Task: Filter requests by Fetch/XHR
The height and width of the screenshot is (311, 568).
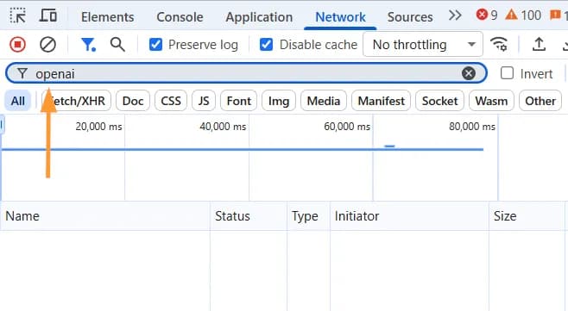Action: click(77, 101)
